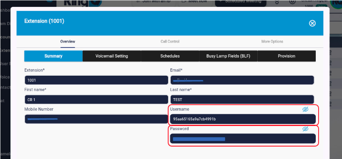Select the Summary sub-tab
The width and height of the screenshot is (342, 159).
tap(54, 56)
